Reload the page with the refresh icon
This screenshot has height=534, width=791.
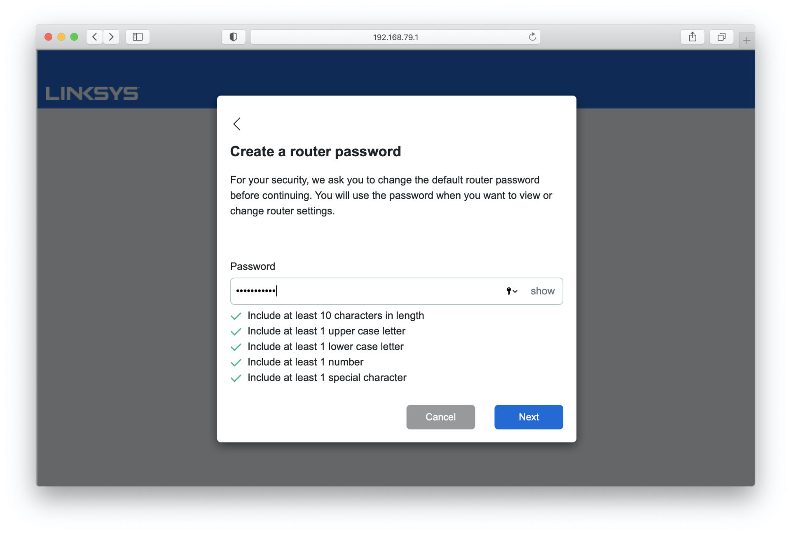pos(532,37)
